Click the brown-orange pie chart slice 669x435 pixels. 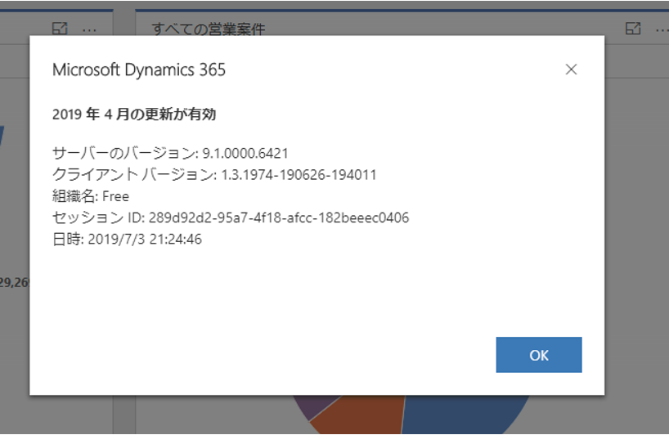358,415
